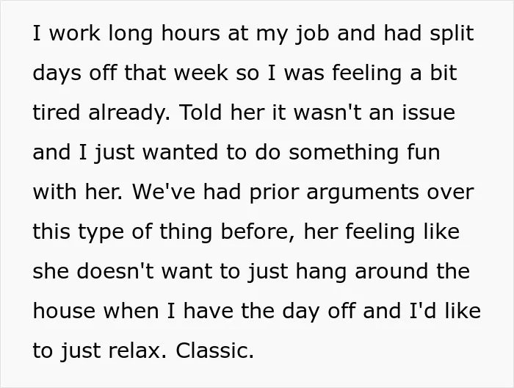Image resolution: width=514 pixels, height=388 pixels.
Task: Click the phrase "this type of thing"
Action: click(x=122, y=232)
